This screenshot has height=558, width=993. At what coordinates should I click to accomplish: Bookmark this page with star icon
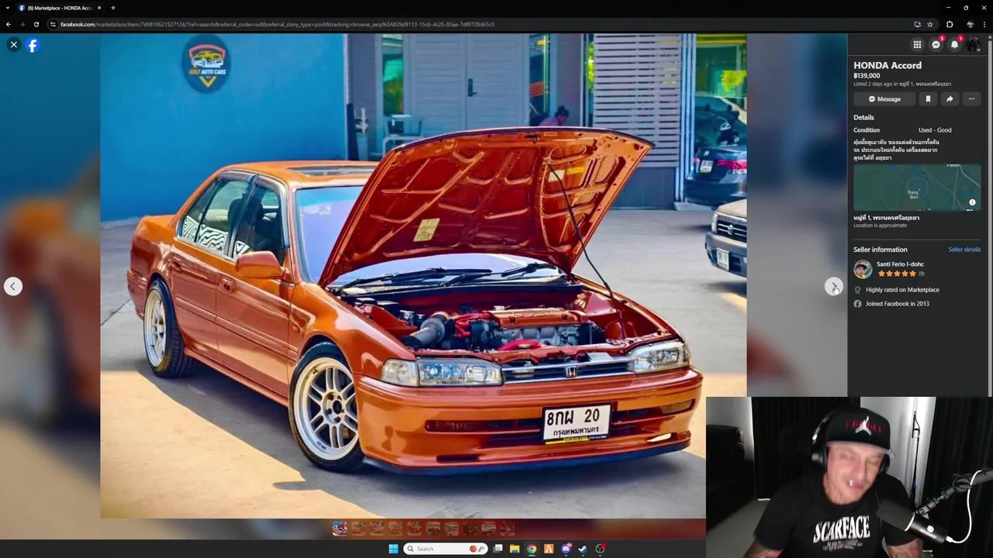(930, 24)
